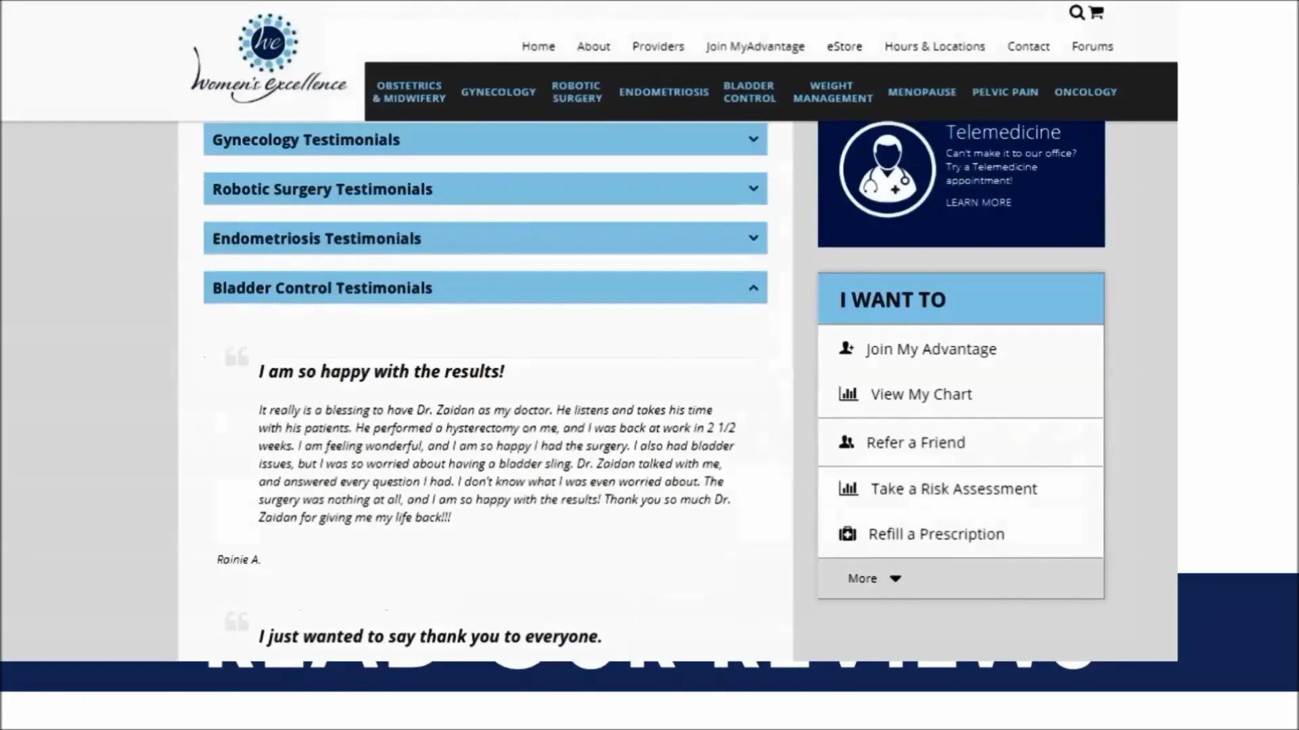Open the Forums menu item
The image size is (1299, 730).
click(x=1092, y=47)
